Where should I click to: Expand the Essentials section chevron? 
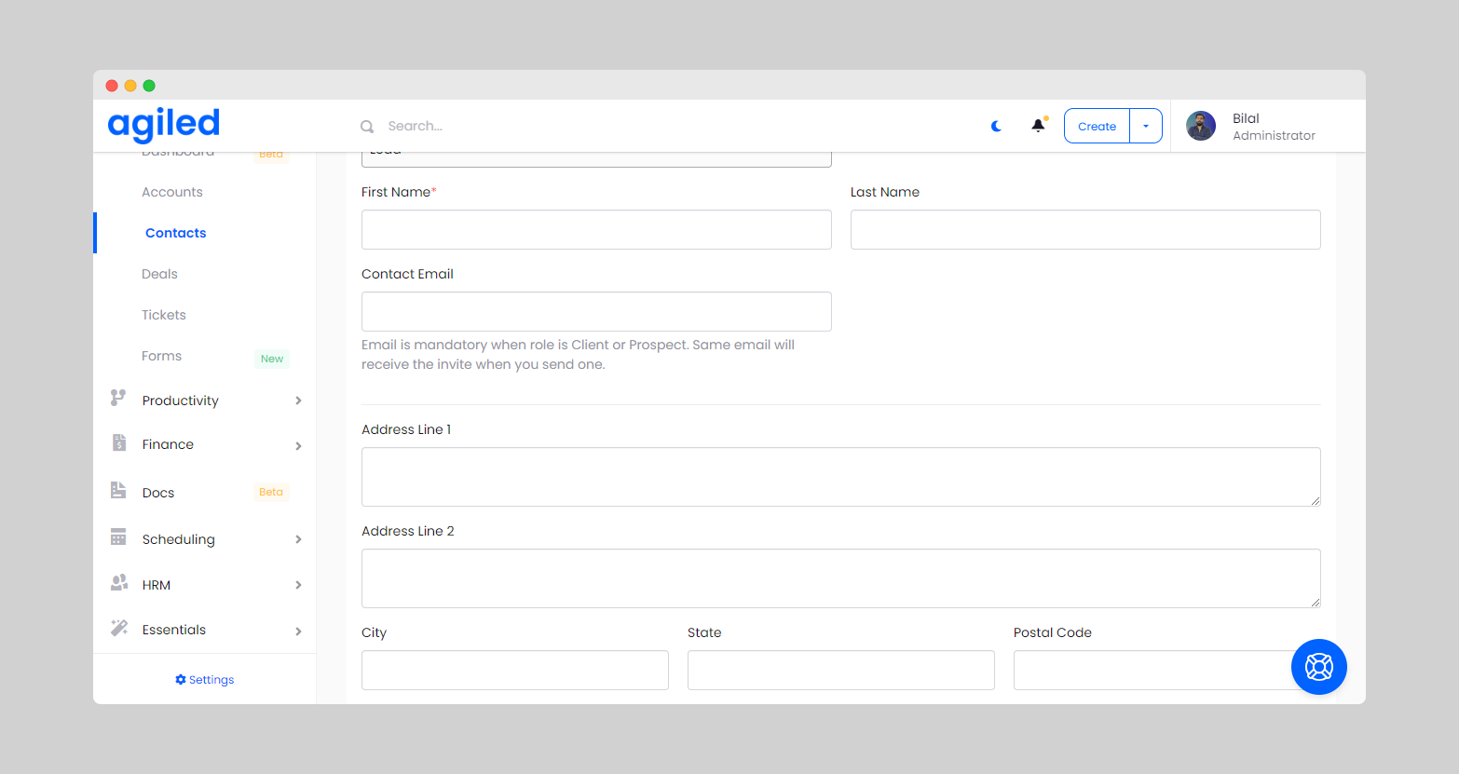[x=298, y=631]
